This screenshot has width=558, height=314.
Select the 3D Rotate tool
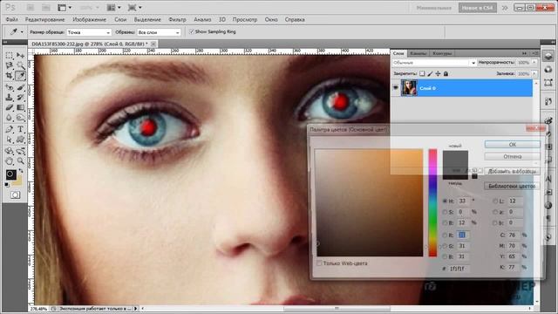pos(10,151)
